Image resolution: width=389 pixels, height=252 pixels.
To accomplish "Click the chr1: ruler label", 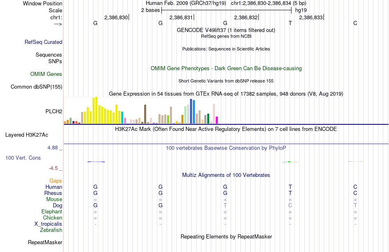I will 57,17.
